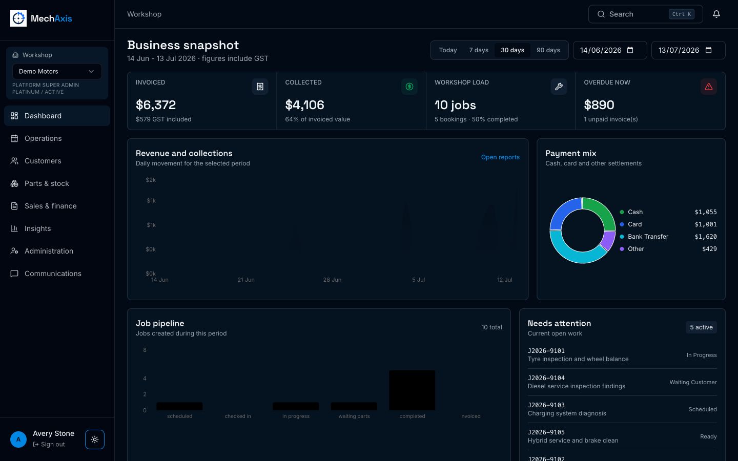Viewport: 738px width, 461px height.
Task: Click the 5 active badge
Action: tap(701, 327)
